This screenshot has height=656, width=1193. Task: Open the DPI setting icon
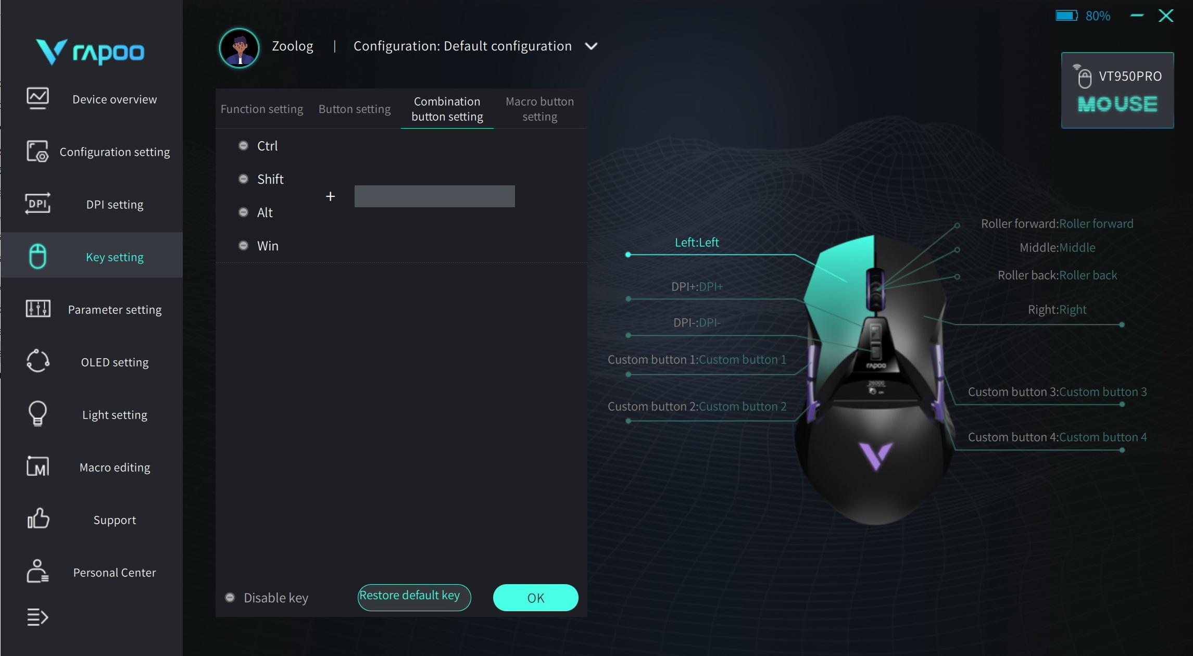(x=37, y=204)
